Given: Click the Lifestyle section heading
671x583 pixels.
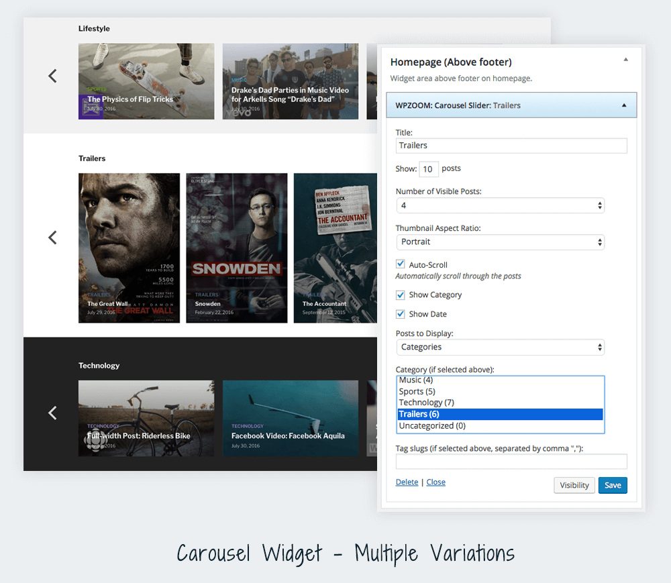Looking at the screenshot, I should (94, 29).
